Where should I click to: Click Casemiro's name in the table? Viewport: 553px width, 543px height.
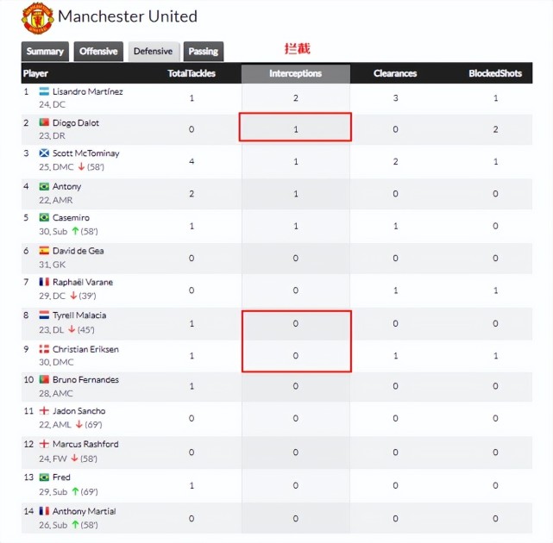tap(71, 218)
